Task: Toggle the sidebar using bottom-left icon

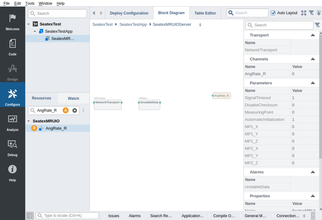Action: 30,216
